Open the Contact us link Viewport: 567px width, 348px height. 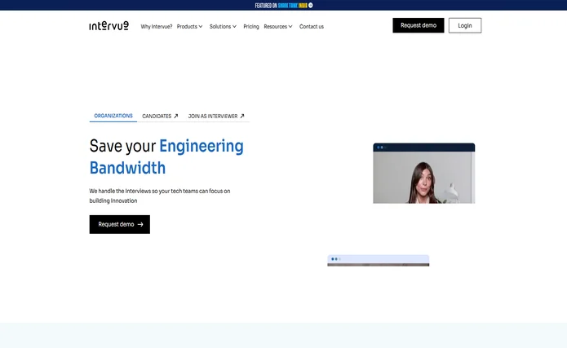[x=311, y=26]
